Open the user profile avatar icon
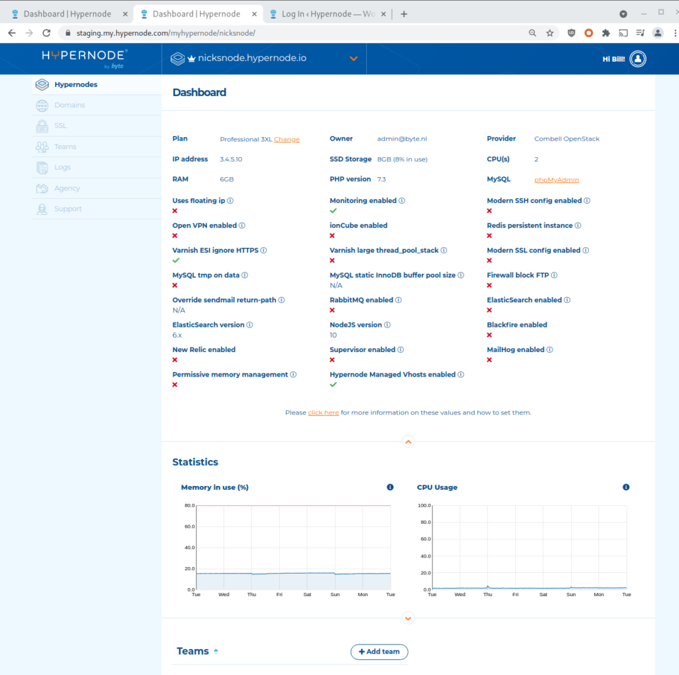 click(x=638, y=59)
